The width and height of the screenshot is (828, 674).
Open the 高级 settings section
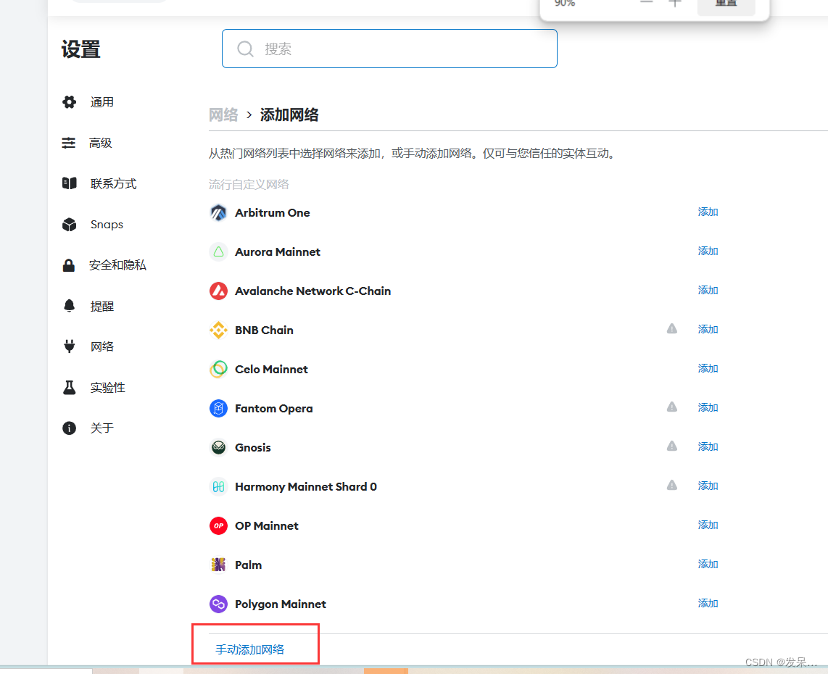(x=100, y=143)
